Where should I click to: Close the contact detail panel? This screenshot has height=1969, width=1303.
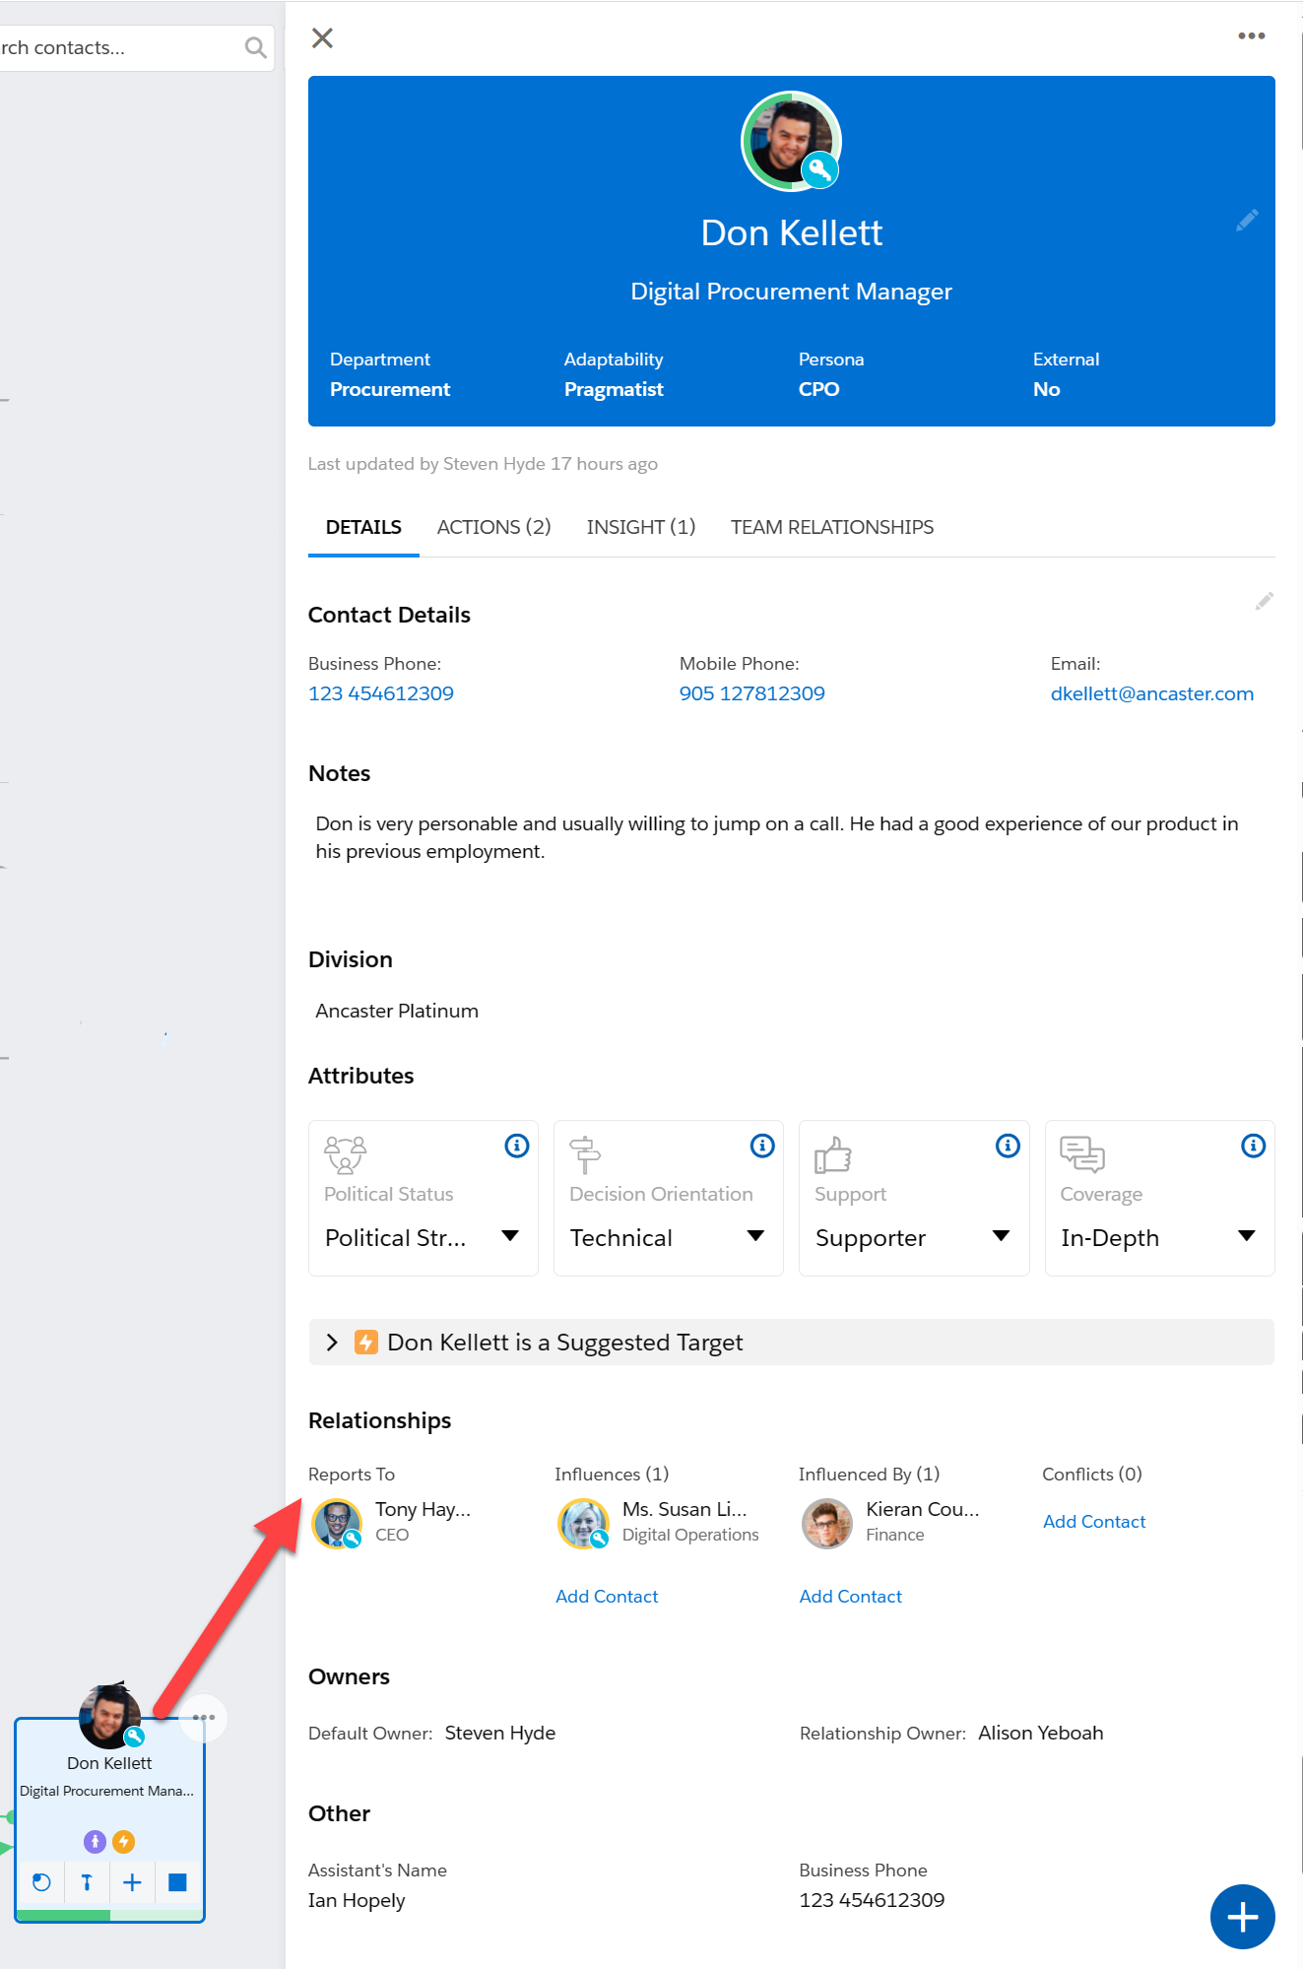coord(322,38)
